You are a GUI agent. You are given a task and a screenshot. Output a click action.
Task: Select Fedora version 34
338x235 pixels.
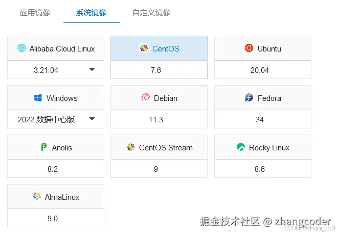[x=259, y=120]
